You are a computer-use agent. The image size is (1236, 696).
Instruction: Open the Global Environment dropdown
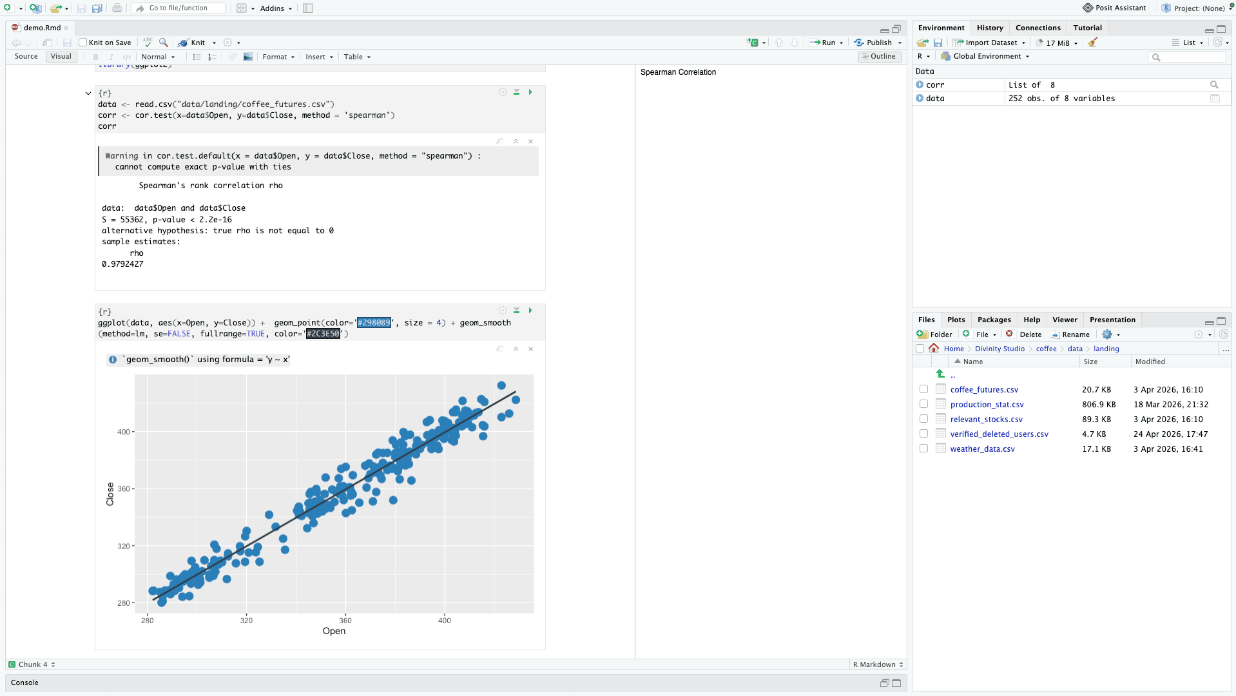985,56
